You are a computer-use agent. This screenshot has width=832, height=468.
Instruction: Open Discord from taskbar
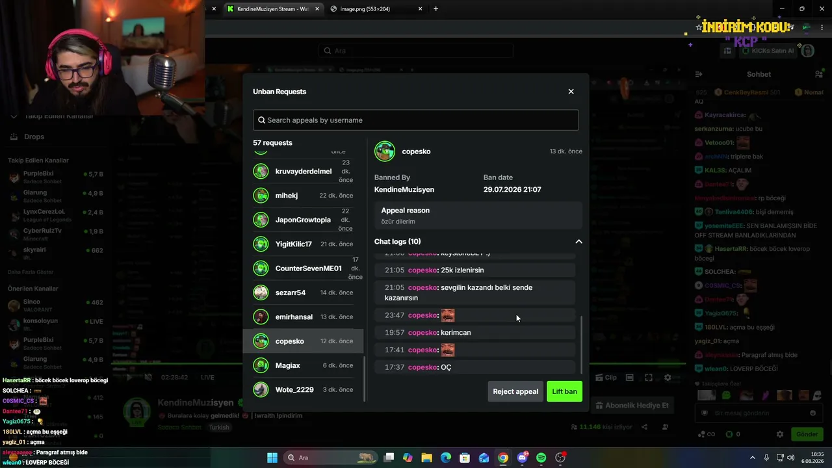click(522, 458)
